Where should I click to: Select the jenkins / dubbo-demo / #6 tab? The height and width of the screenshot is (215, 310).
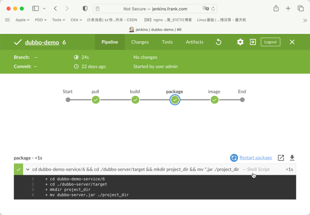(x=155, y=29)
